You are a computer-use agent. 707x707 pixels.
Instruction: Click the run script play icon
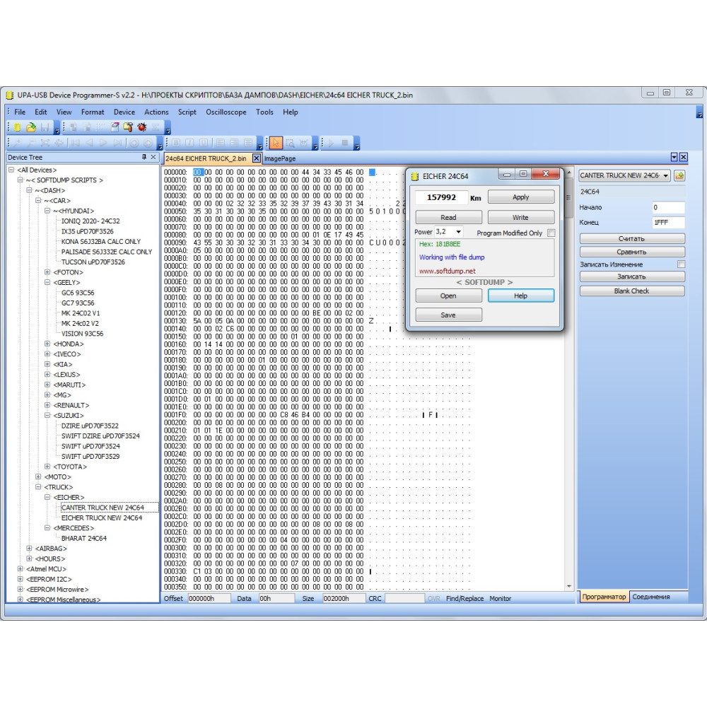332,144
